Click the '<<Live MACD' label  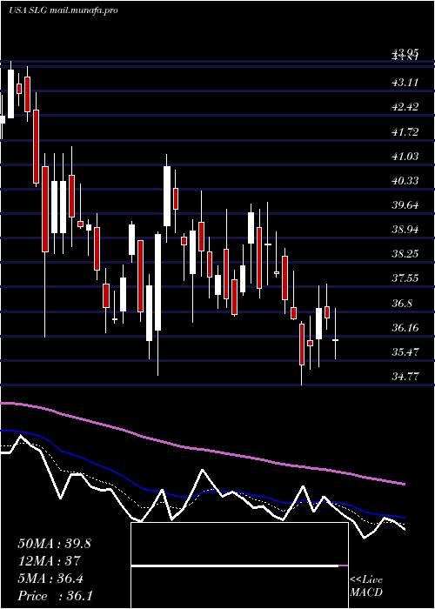pyautogui.click(x=366, y=586)
